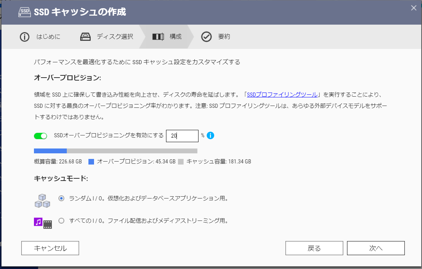422x269 pixels.
Task: Click the すべての I/O description text
Action: click(x=149, y=221)
